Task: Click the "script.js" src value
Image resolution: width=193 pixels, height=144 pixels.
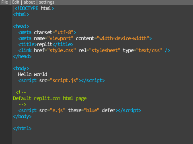Action: (64, 80)
